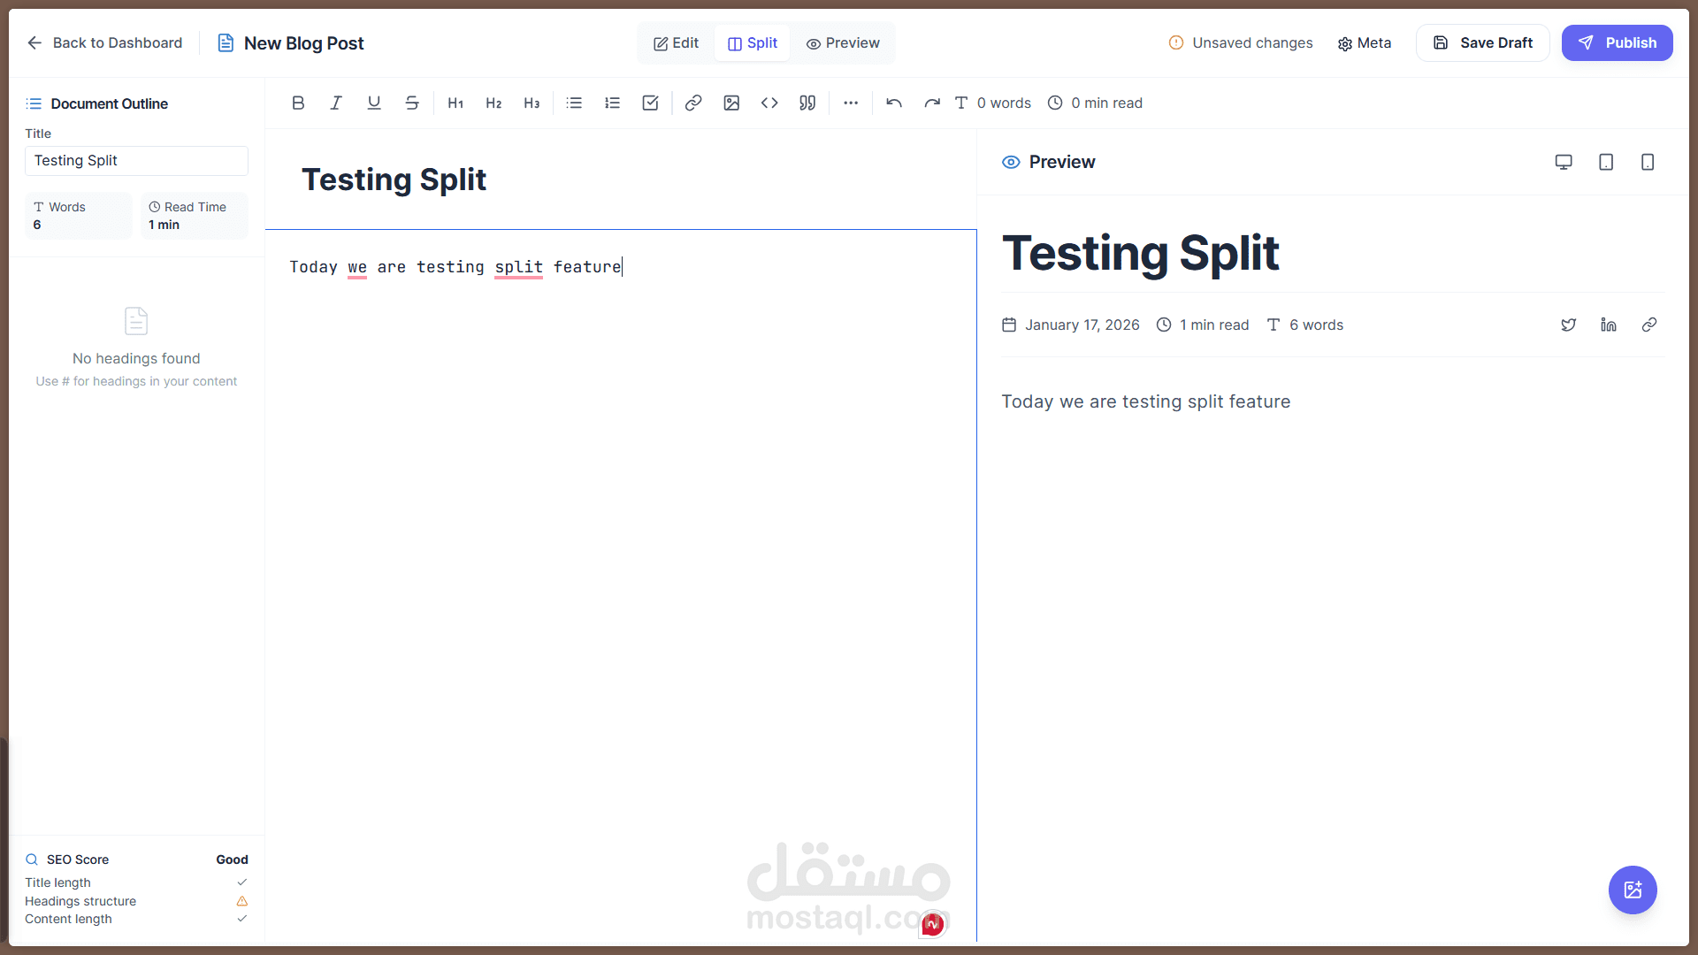Switch to the Preview view tab
The image size is (1698, 955).
pos(843,42)
